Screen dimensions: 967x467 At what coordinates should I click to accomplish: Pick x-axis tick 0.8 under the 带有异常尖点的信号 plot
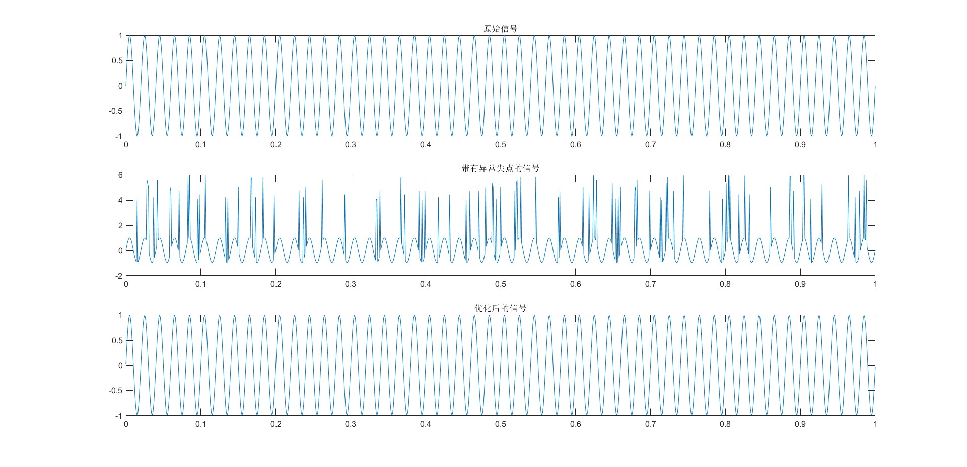click(725, 284)
